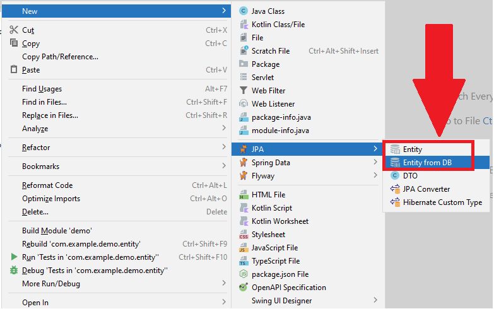
Task: Expand the Spring Data submenu arrow
Action: [x=376, y=163]
